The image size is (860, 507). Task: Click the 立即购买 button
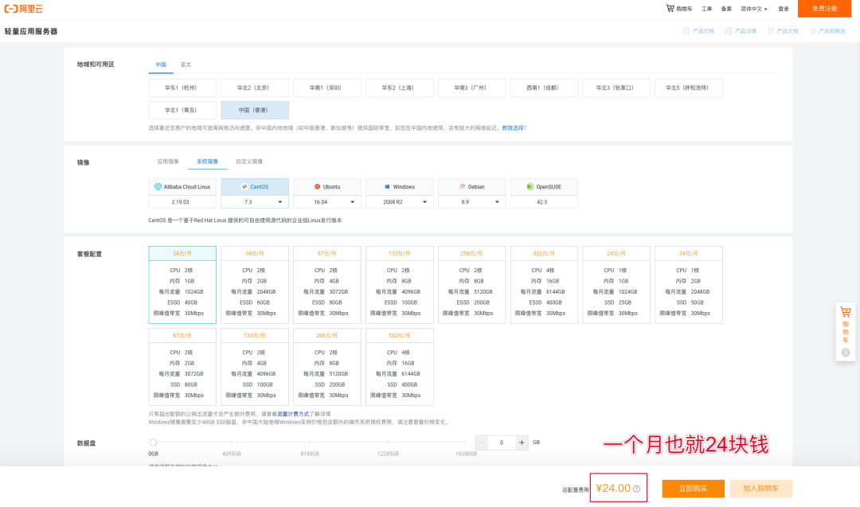point(694,489)
